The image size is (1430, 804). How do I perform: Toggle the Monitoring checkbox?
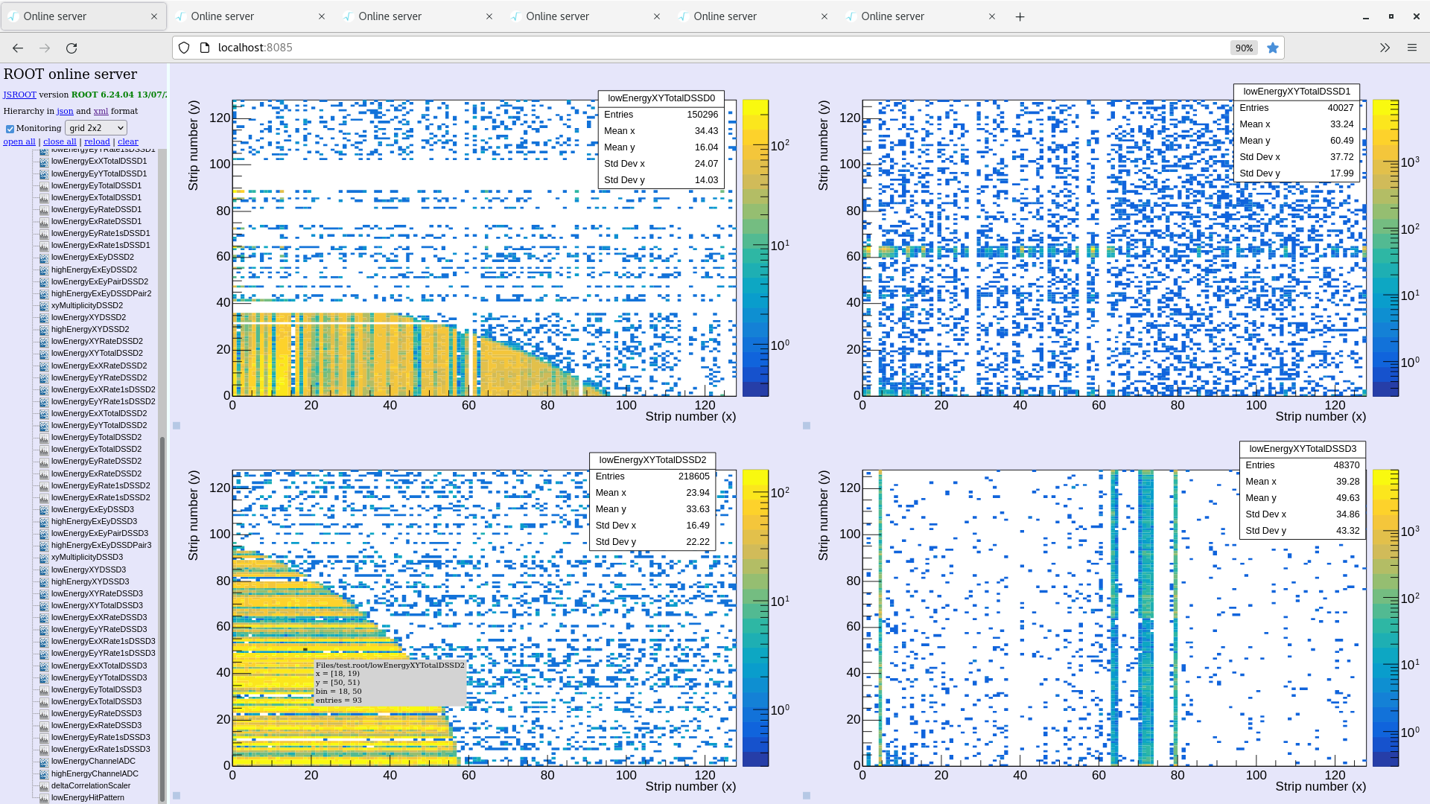tap(10, 129)
